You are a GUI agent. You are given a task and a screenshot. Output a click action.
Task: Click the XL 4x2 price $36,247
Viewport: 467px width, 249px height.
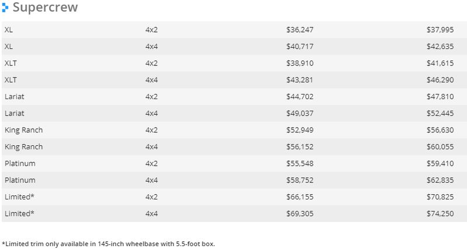click(x=299, y=30)
